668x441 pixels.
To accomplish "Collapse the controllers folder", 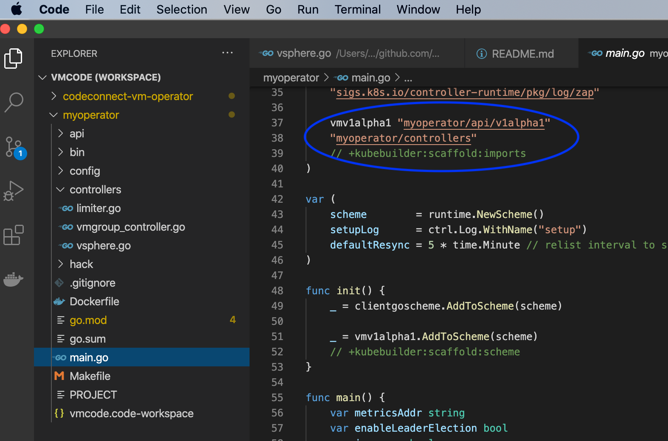I will [x=61, y=190].
